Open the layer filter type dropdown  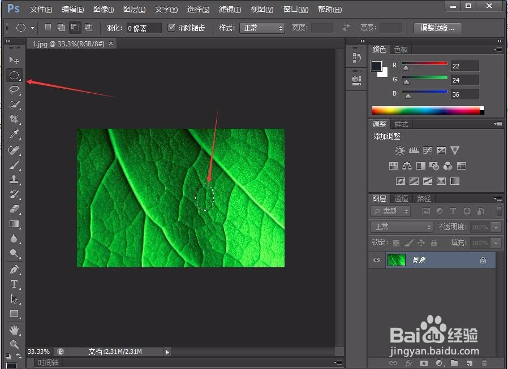pos(390,211)
